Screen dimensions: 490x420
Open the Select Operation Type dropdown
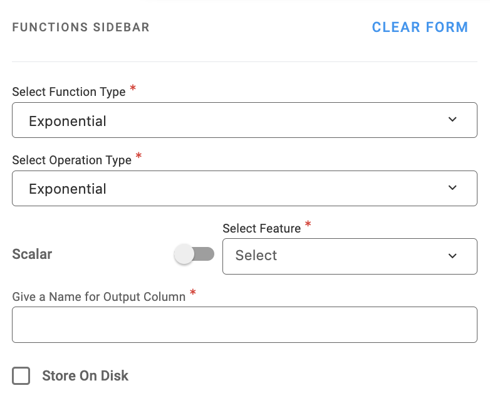[244, 188]
